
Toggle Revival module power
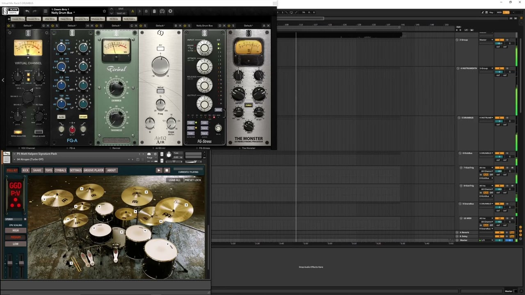pos(97,26)
